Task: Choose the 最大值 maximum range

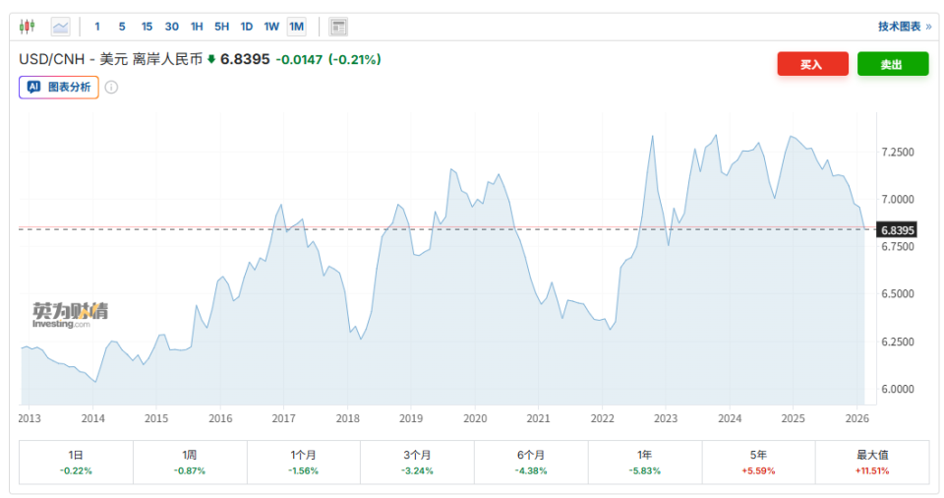Action: coord(871,462)
